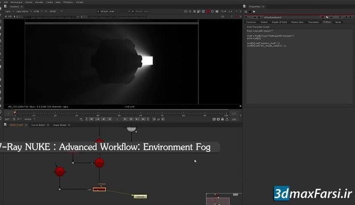
Task: Open the Viewer menu
Action: click(x=29, y=2)
